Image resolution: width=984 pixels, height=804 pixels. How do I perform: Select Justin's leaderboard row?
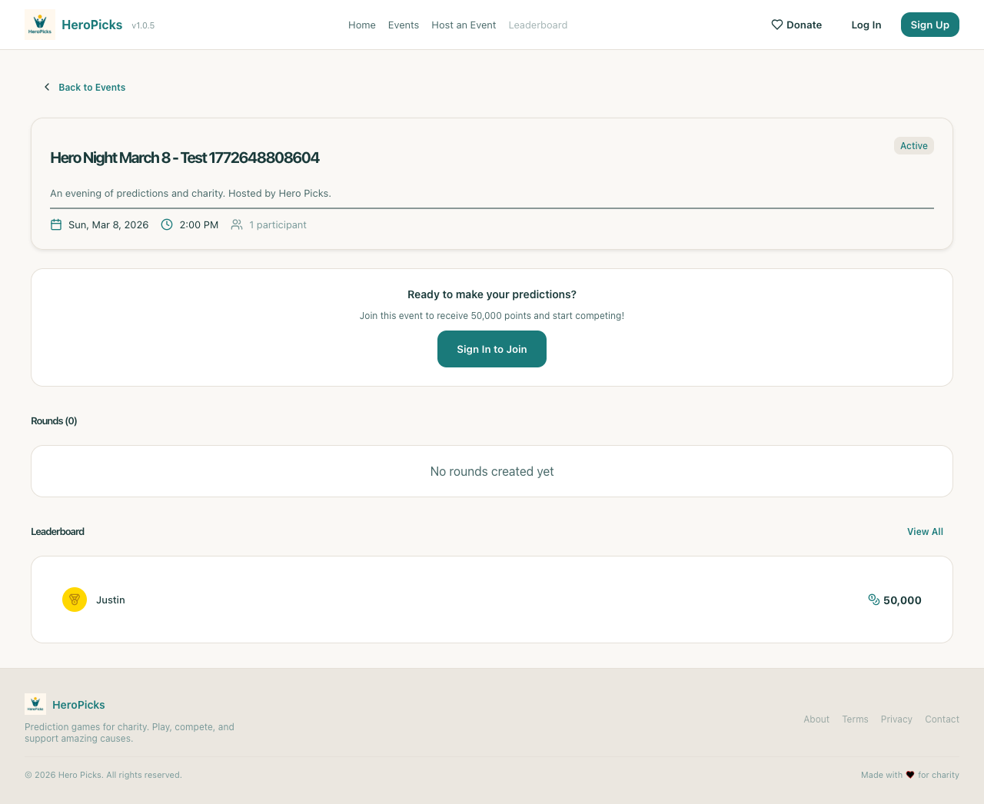pos(492,600)
